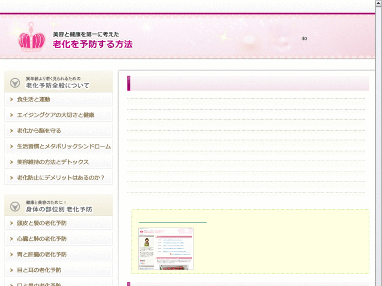Open 頭皮と髪の老化予防 page
The width and height of the screenshot is (382, 286).
[x=58, y=223]
